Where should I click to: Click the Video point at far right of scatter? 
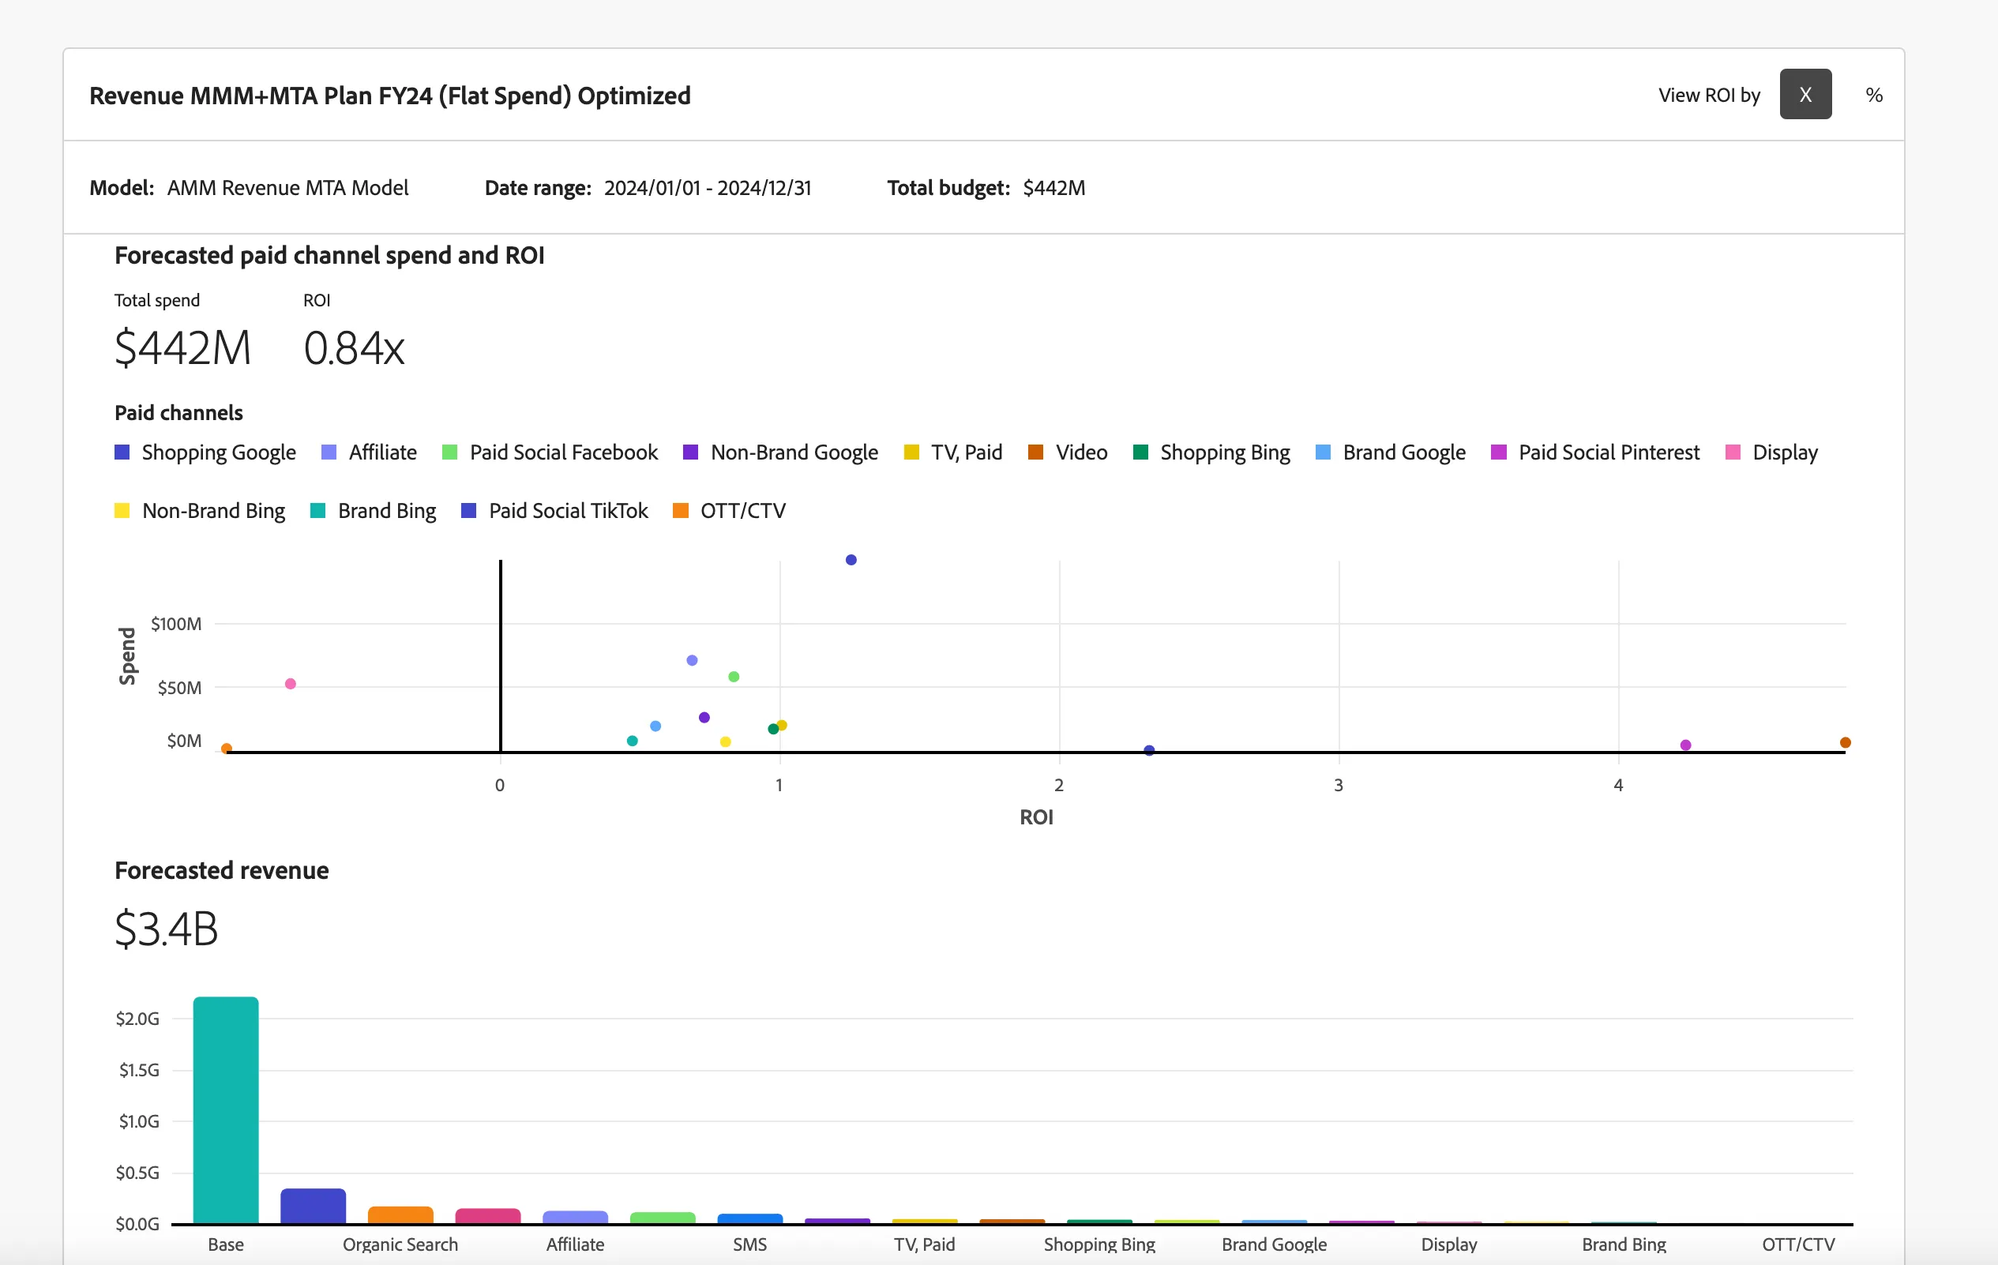click(x=1845, y=741)
